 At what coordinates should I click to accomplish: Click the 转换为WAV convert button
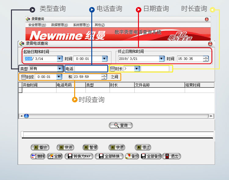78,156
